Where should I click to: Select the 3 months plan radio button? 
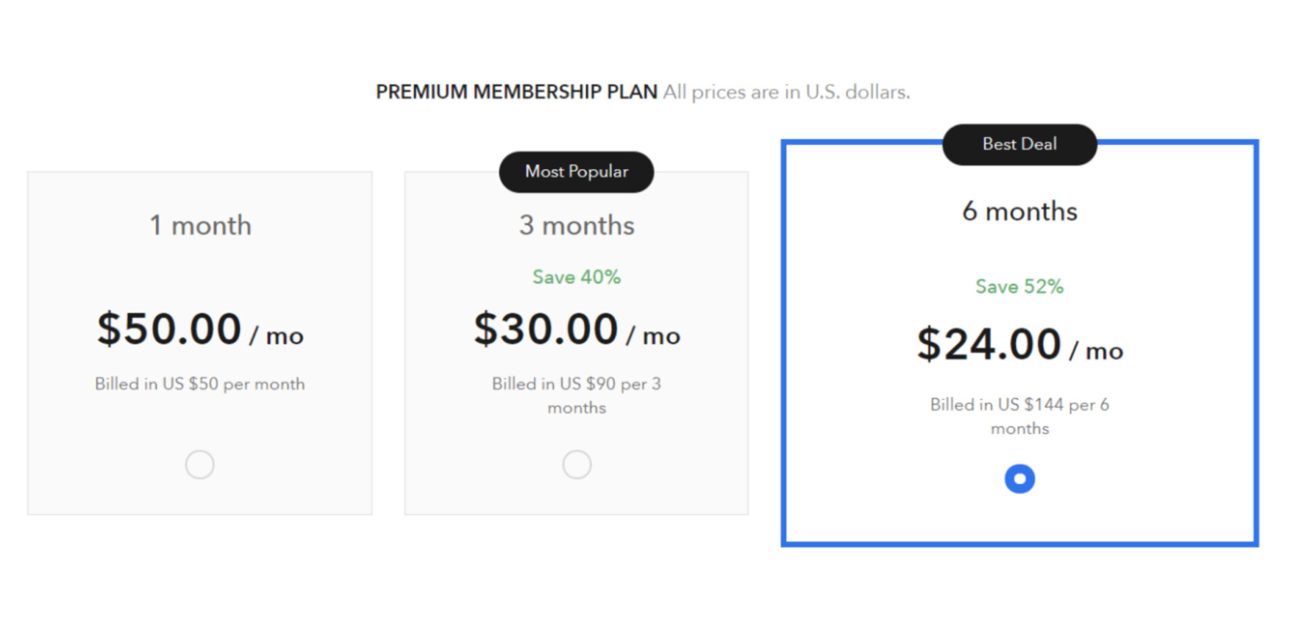(x=576, y=465)
